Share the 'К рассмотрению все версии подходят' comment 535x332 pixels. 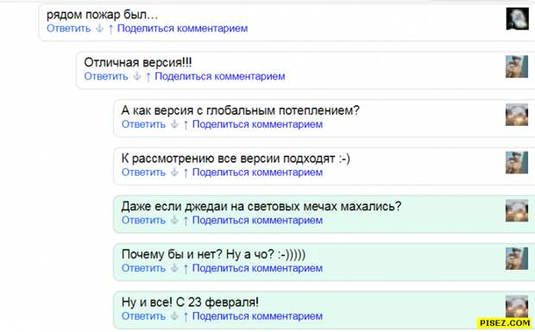[258, 172]
